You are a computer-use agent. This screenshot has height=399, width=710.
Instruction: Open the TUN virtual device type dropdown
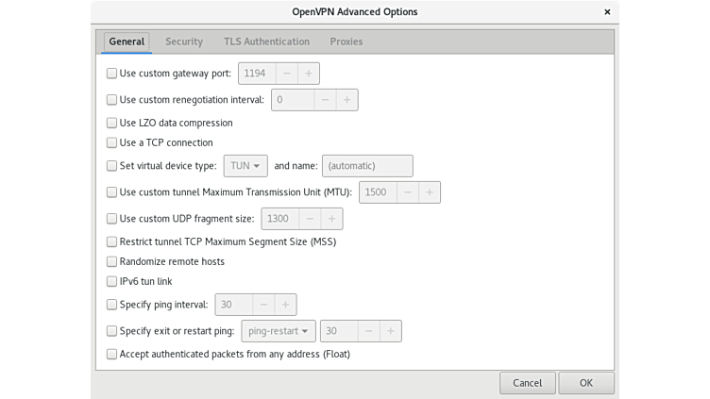245,166
